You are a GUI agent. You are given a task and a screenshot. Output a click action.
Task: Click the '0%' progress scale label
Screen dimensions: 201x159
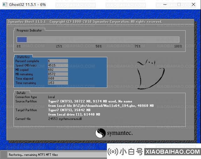click(x=19, y=46)
